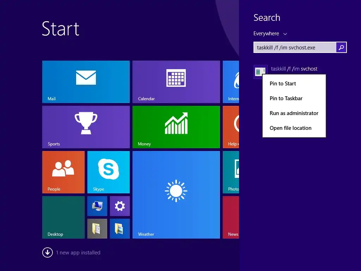
Task: Click into the search text field
Action: tap(295, 48)
